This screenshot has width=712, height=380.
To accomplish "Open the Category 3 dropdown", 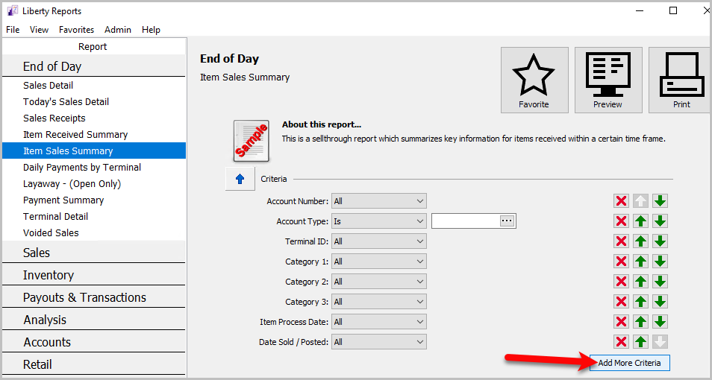I will click(379, 302).
